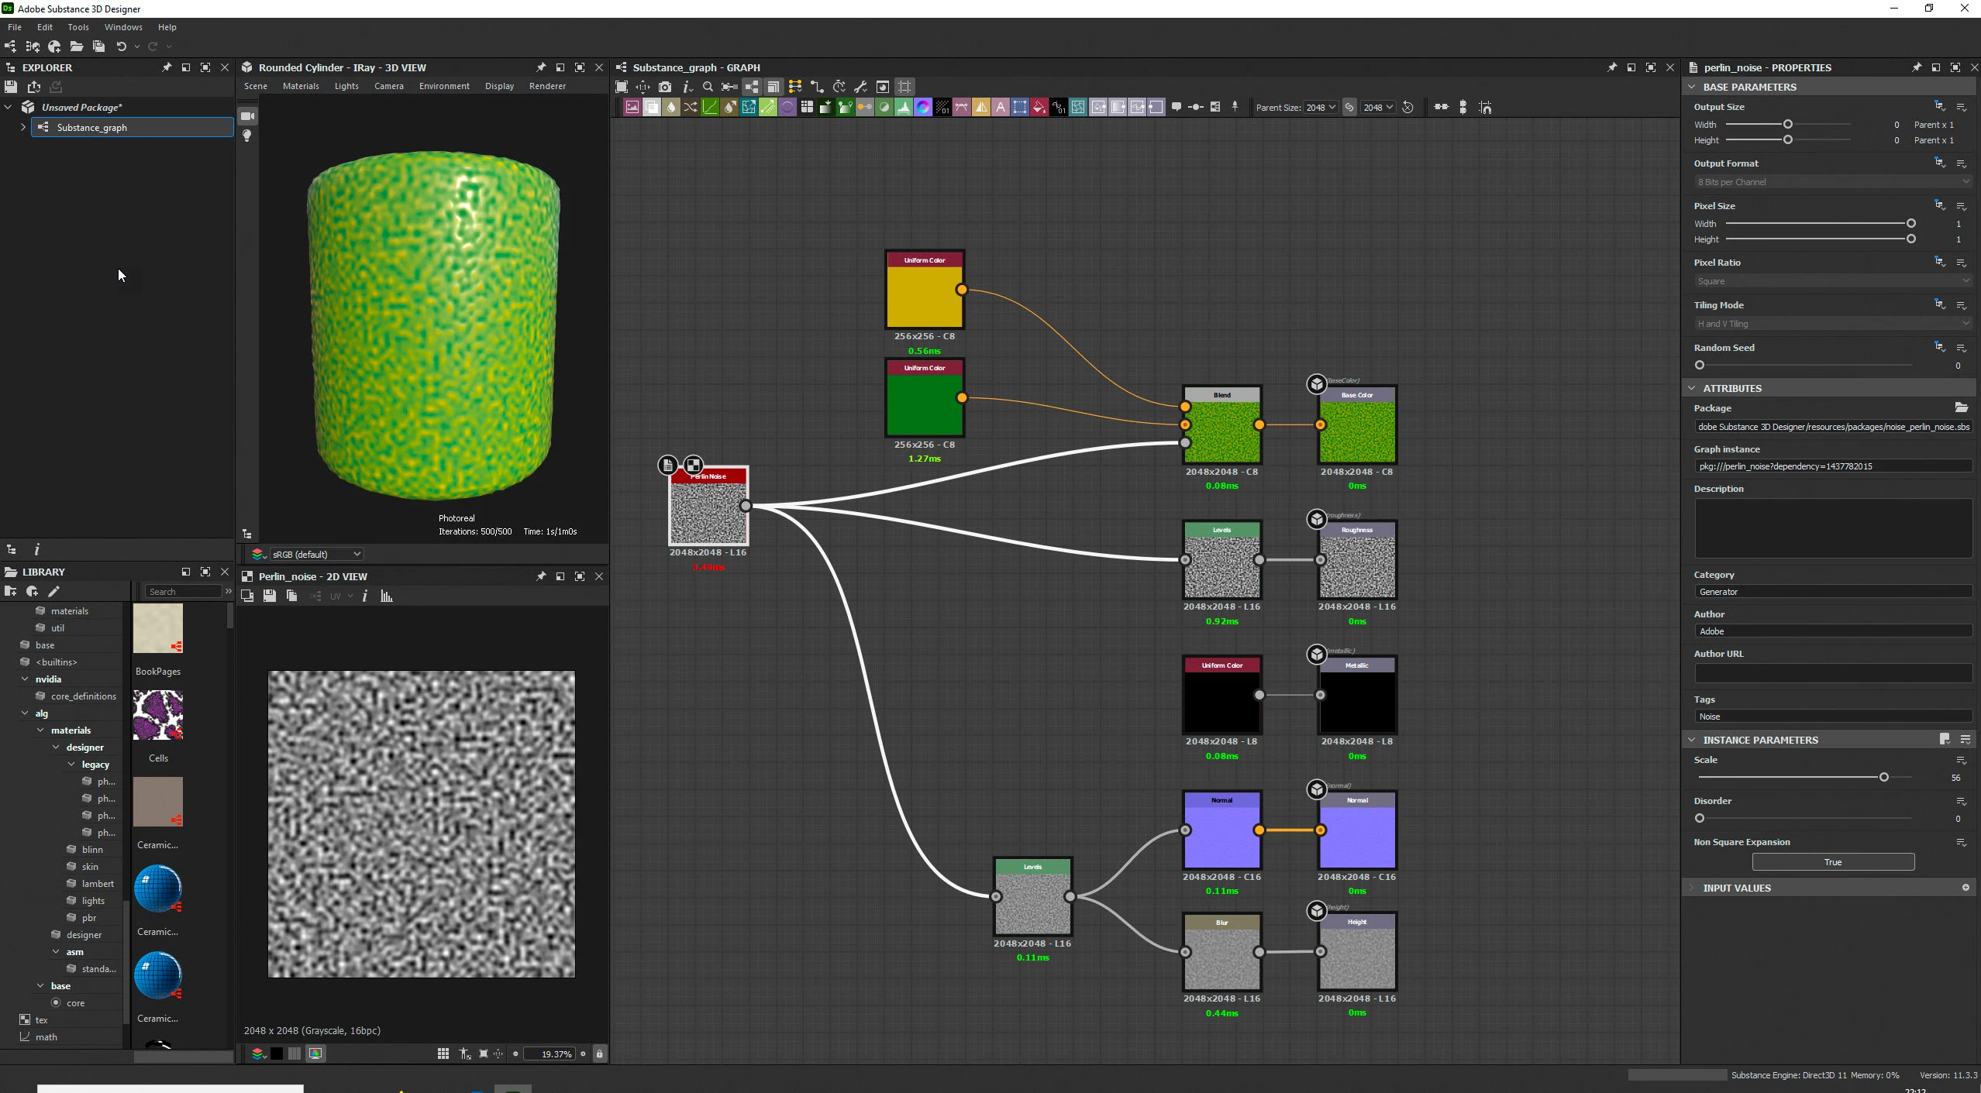
Task: Add a Text node from toolbar
Action: pyautogui.click(x=1001, y=108)
